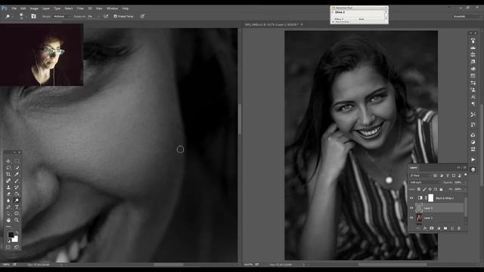This screenshot has width=484, height=272.
Task: Open the Layer menu
Action: point(46,8)
